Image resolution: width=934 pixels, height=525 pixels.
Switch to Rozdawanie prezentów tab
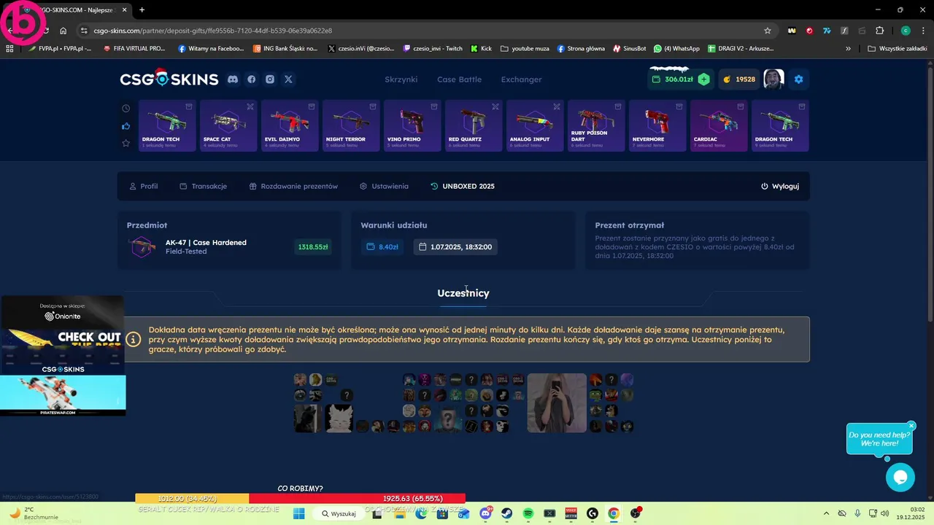(x=293, y=186)
